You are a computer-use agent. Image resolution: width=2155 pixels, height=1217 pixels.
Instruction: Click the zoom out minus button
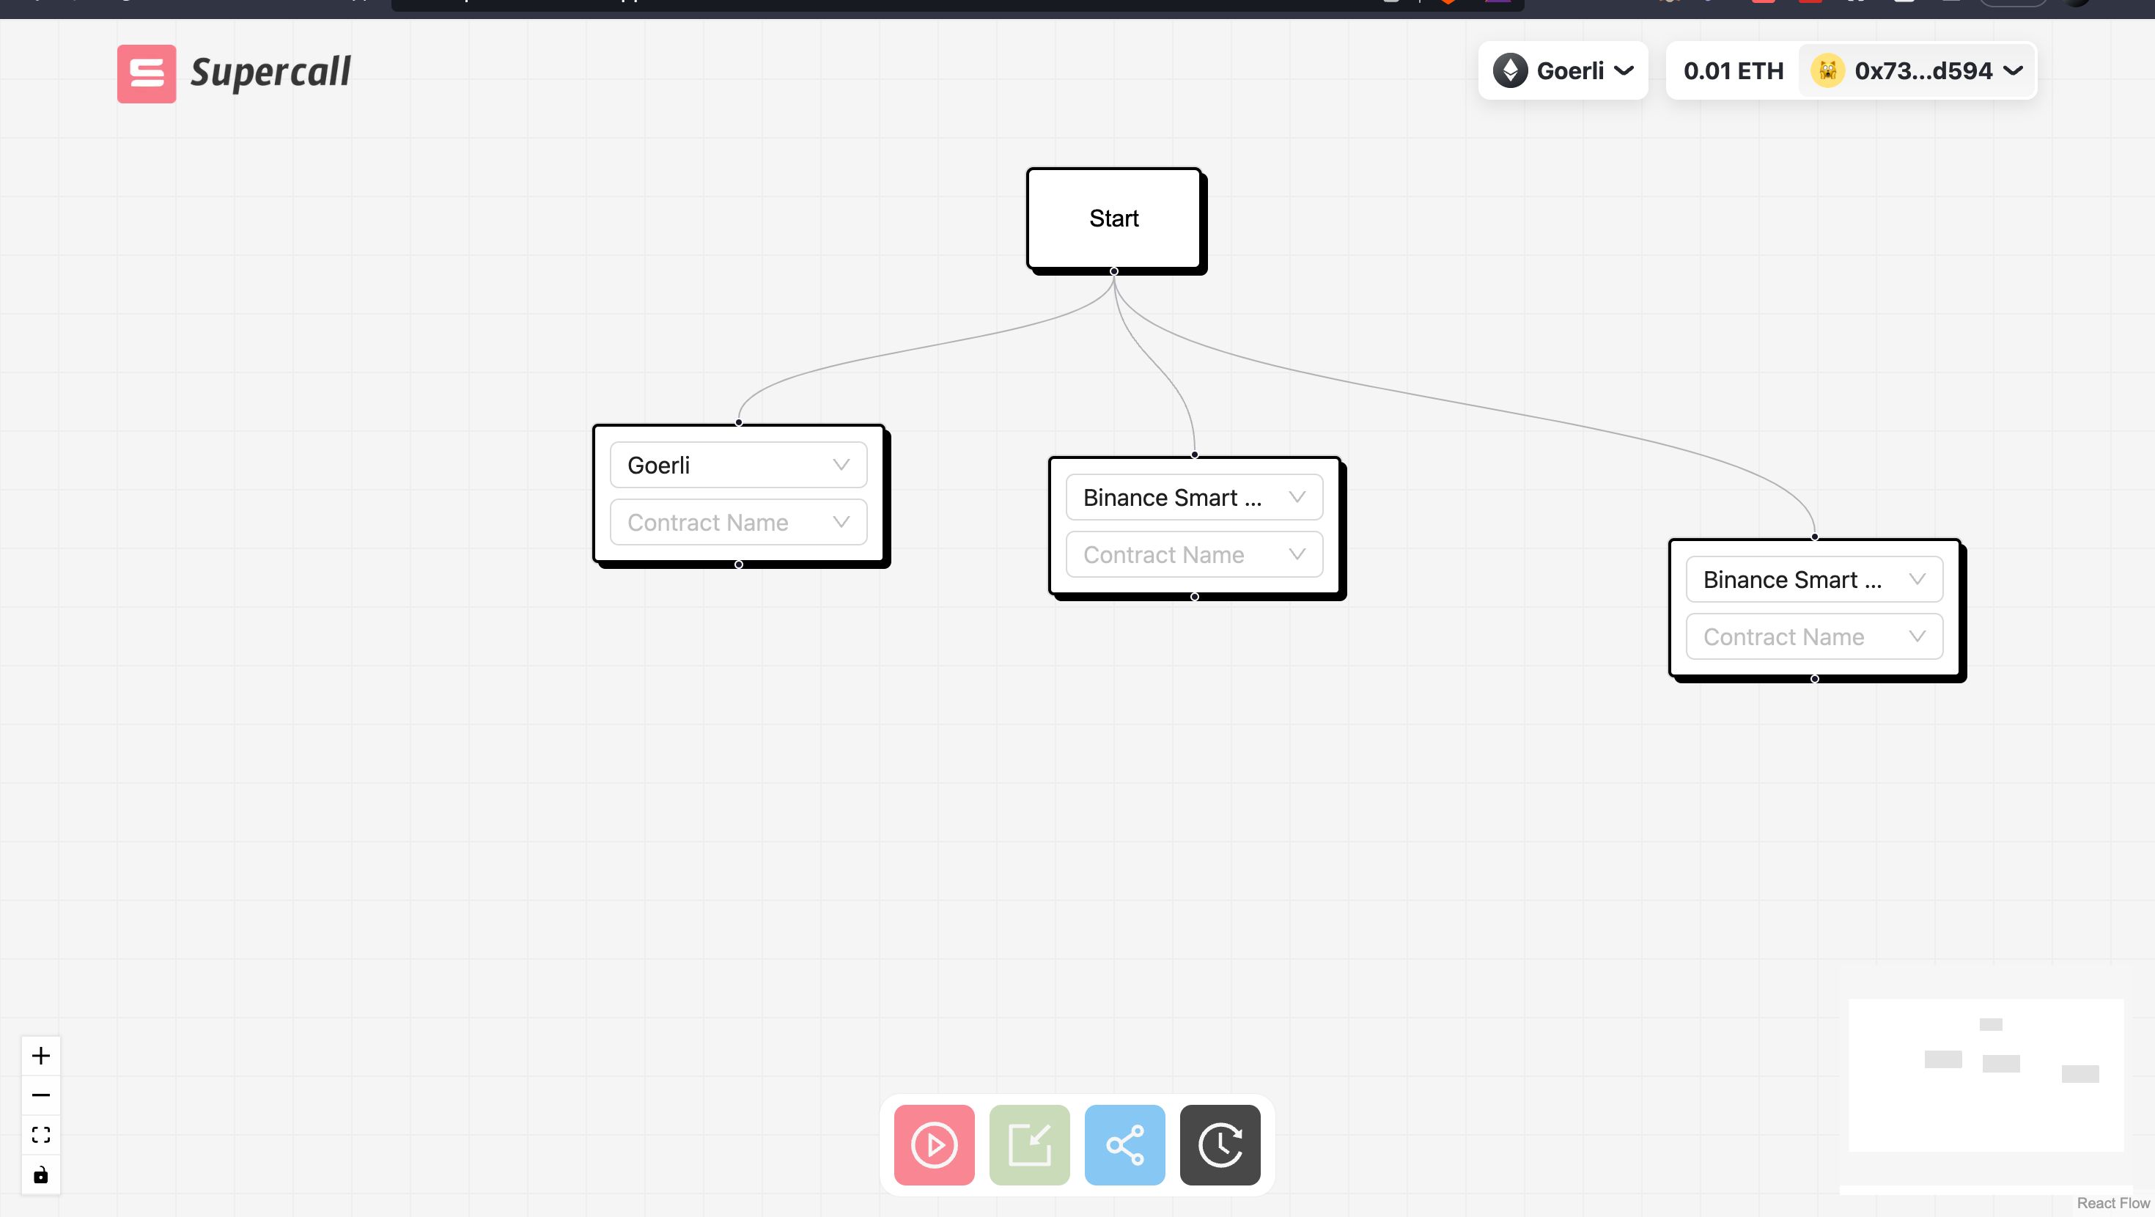tap(42, 1095)
